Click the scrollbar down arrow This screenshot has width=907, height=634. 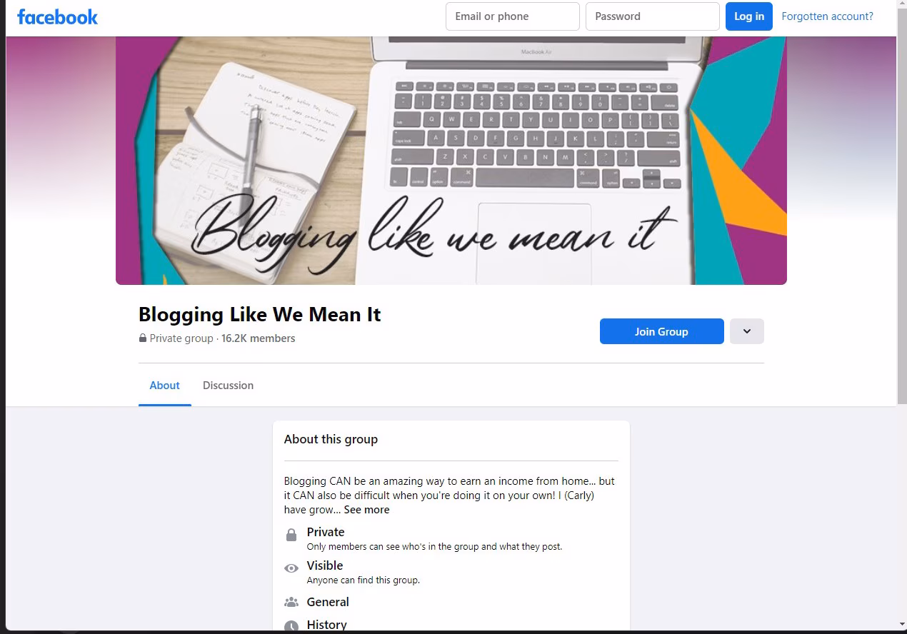click(901, 625)
